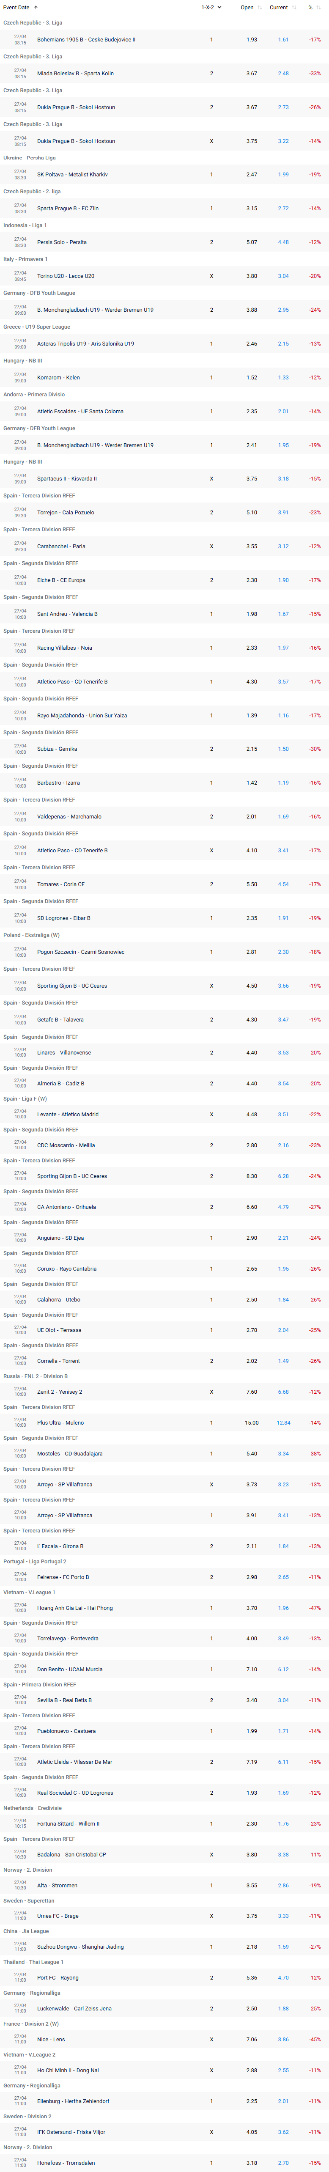Open Fortuna Sittard - Willem II match
This screenshot has height=2172, width=329.
coord(69,1824)
